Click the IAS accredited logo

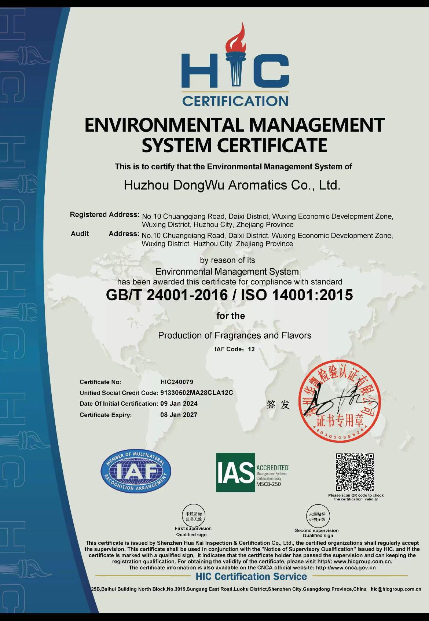252,472
